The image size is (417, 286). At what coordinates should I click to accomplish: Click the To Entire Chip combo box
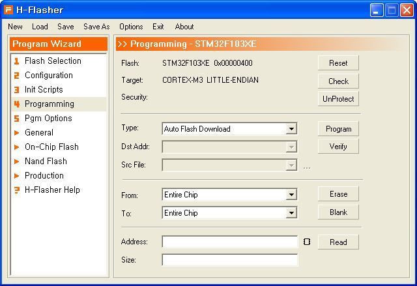coord(229,213)
